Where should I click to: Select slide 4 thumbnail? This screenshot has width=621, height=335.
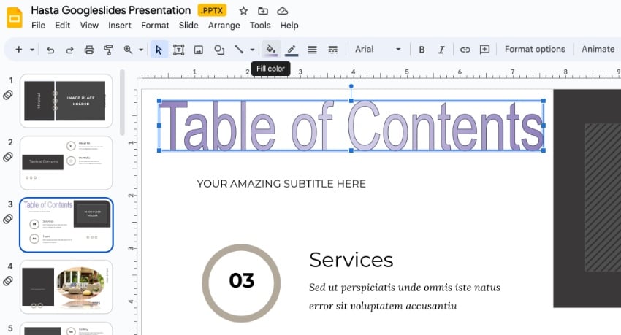[66, 287]
